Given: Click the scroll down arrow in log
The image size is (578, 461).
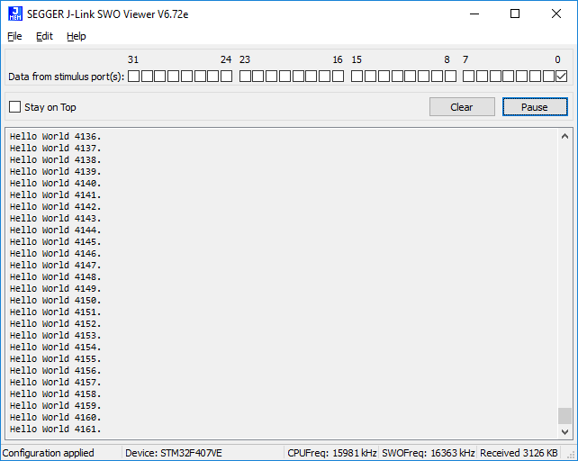Looking at the screenshot, I should click(564, 429).
